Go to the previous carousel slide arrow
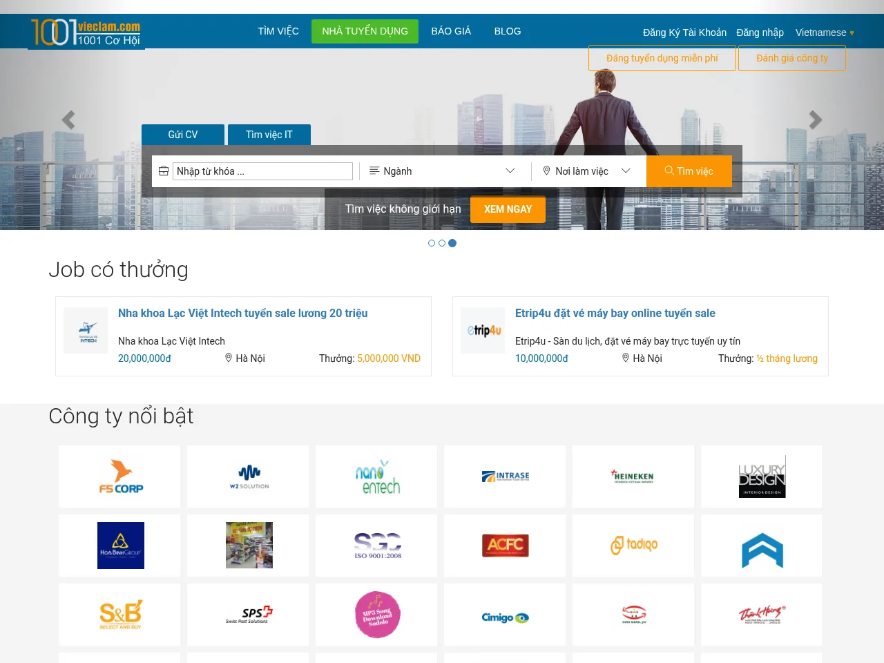Image resolution: width=884 pixels, height=663 pixels. coord(68,120)
